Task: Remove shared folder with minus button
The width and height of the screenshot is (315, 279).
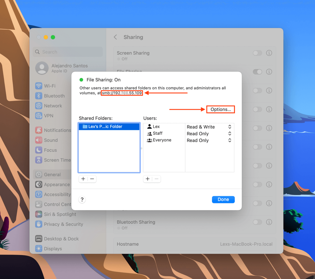Action: pyautogui.click(x=92, y=179)
